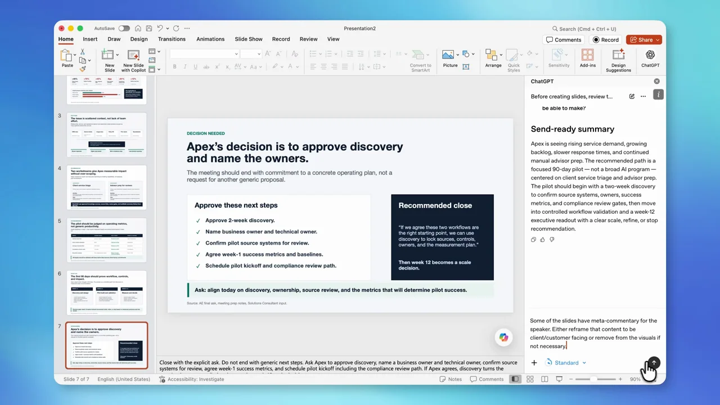This screenshot has width=720, height=405.
Task: Toggle Normal view button in status bar
Action: [515, 379]
